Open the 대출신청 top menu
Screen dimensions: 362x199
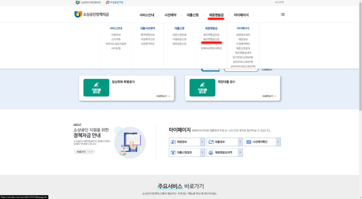point(193,15)
